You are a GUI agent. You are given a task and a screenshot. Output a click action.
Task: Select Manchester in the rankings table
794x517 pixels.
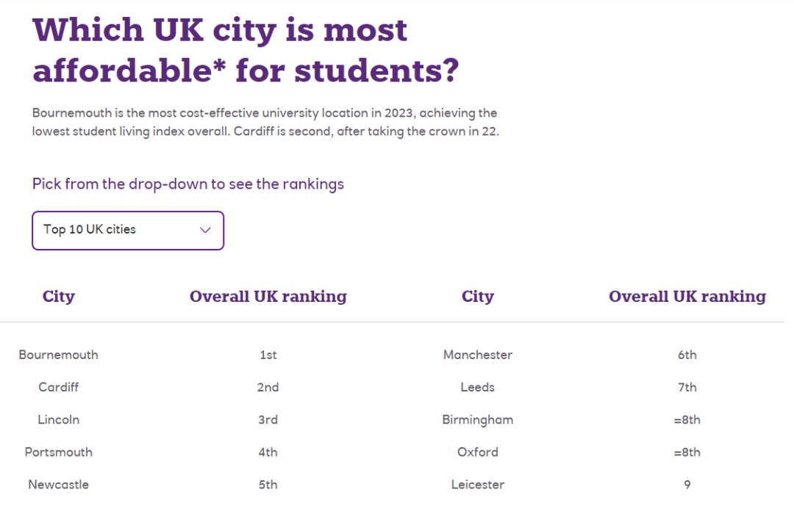tap(478, 355)
